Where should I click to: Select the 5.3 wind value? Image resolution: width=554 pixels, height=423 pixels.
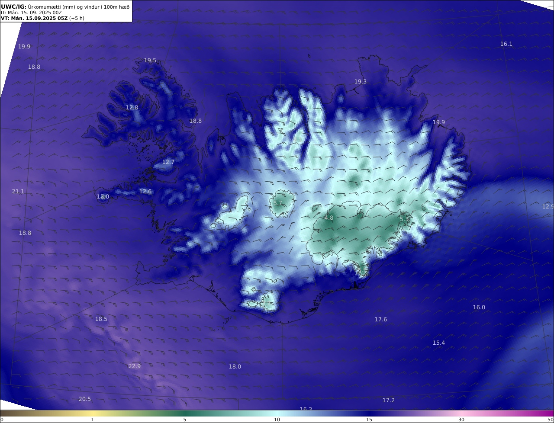tap(404, 219)
